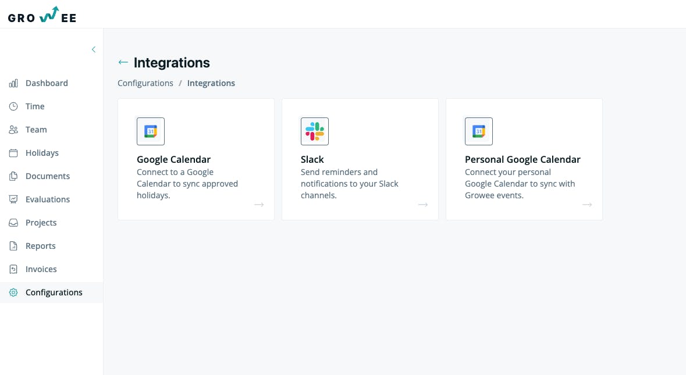Image resolution: width=686 pixels, height=375 pixels.
Task: Open the Documents section
Action: (48, 176)
